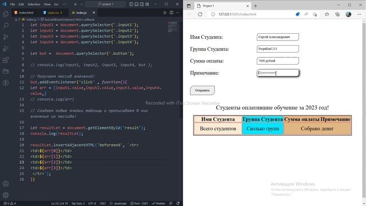Click the project 1 command center search
The width and height of the screenshot is (366, 206).
pyautogui.click(x=105, y=4)
